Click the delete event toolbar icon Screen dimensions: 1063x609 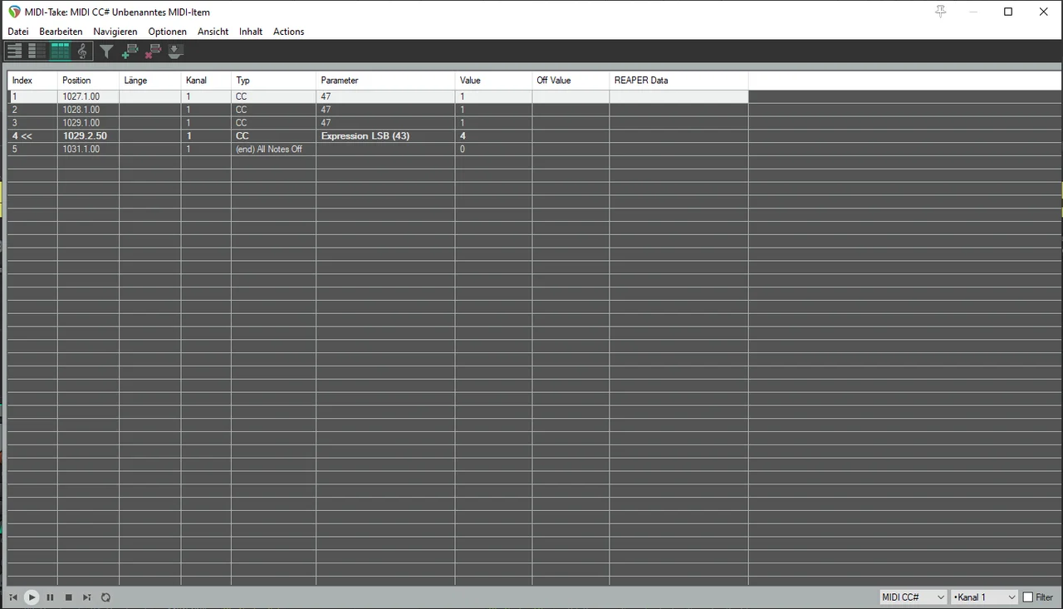click(153, 52)
